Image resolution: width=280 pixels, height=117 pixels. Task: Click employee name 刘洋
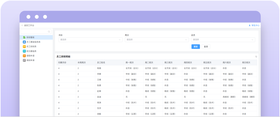(99, 108)
